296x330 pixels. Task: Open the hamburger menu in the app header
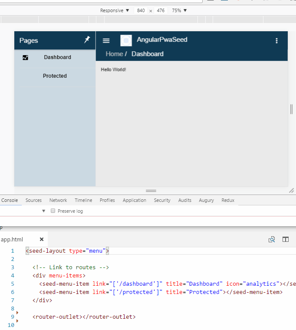(x=106, y=41)
